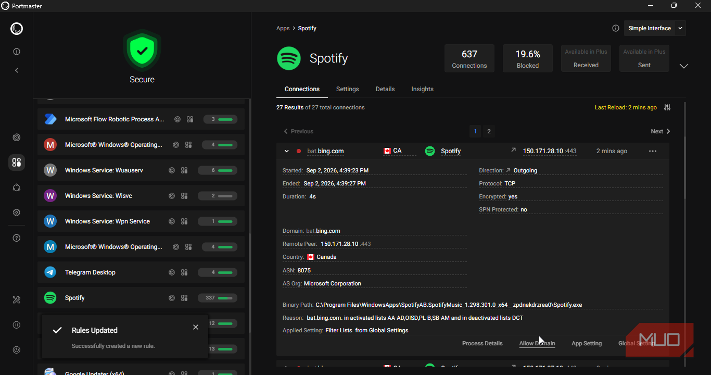Select red M Microsoft Windows Operating row

pyautogui.click(x=141, y=145)
